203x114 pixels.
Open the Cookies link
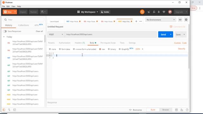(177, 43)
